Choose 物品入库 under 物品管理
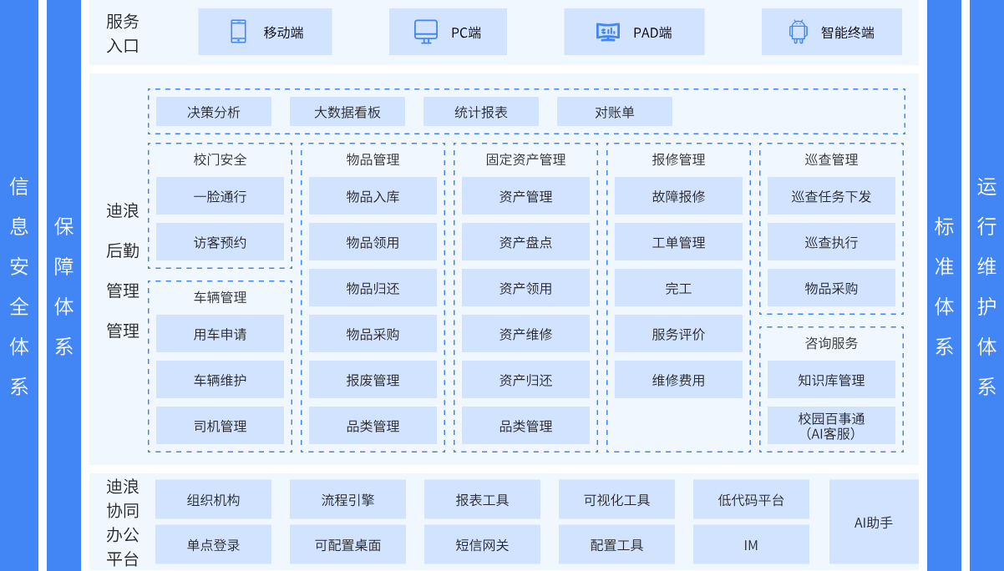 373,196
